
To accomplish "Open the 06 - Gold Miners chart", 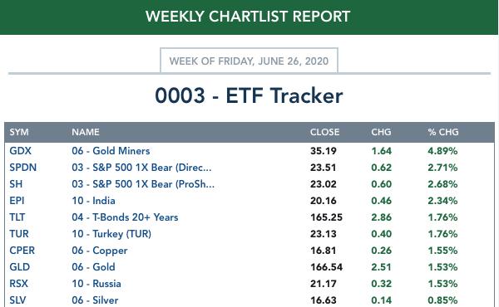I will [111, 151].
